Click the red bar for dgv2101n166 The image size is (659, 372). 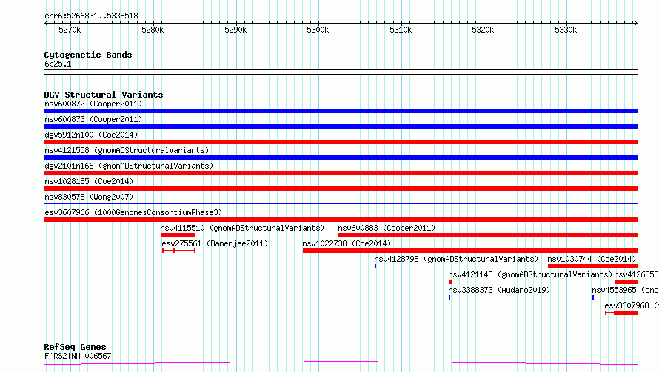pyautogui.click(x=341, y=173)
